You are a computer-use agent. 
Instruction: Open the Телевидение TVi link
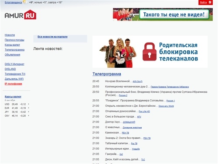pyautogui.click(x=15, y=74)
